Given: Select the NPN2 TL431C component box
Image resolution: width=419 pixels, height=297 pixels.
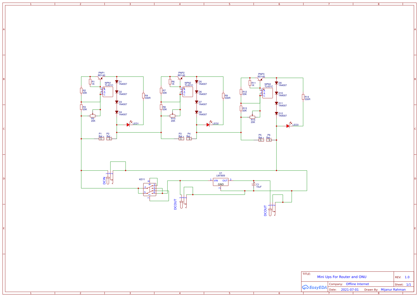Looking at the screenshot, I should (188, 92).
